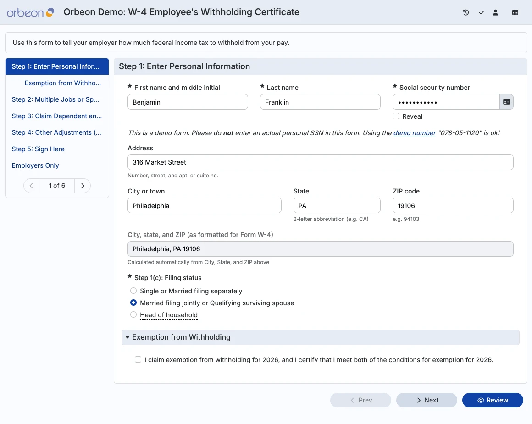Click the 'Use this form to tell your employer' description
This screenshot has height=424, width=532.
(151, 43)
